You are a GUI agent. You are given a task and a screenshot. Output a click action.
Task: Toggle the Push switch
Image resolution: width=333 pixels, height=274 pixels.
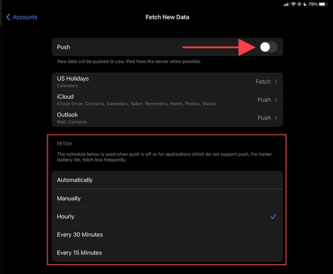269,47
